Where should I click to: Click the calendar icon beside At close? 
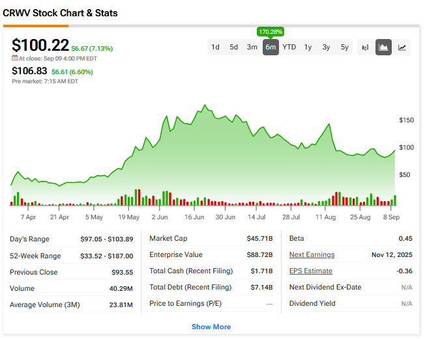coord(15,58)
